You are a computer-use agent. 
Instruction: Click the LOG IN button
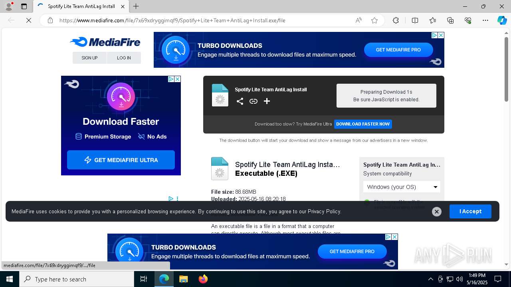124,58
